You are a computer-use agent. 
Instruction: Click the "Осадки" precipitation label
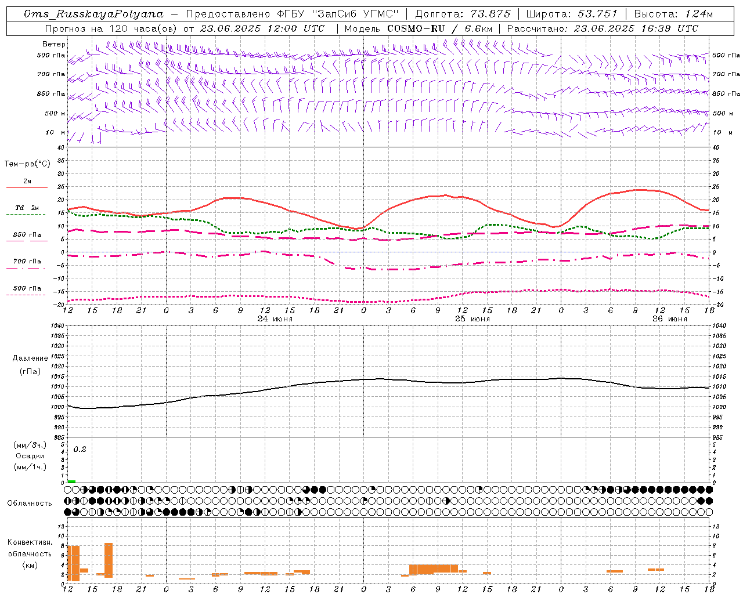(x=30, y=456)
